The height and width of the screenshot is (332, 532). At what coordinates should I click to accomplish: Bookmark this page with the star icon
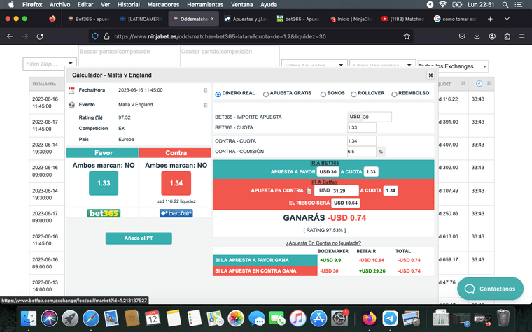coord(407,36)
